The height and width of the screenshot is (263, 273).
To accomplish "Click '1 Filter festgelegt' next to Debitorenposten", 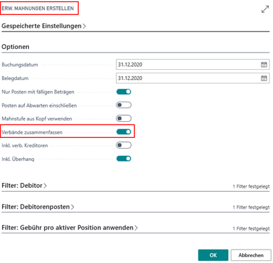I will tap(251, 207).
